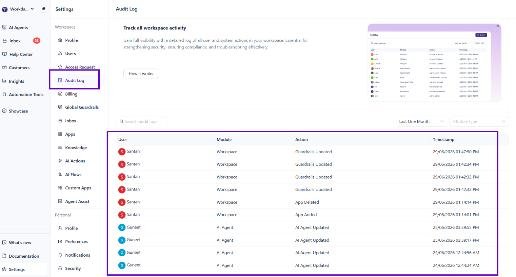Open the Inbox with 58 badge
The image size is (516, 277).
[21, 41]
